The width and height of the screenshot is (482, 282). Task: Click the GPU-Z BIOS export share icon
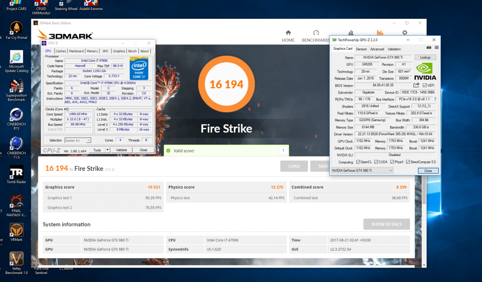point(416,85)
